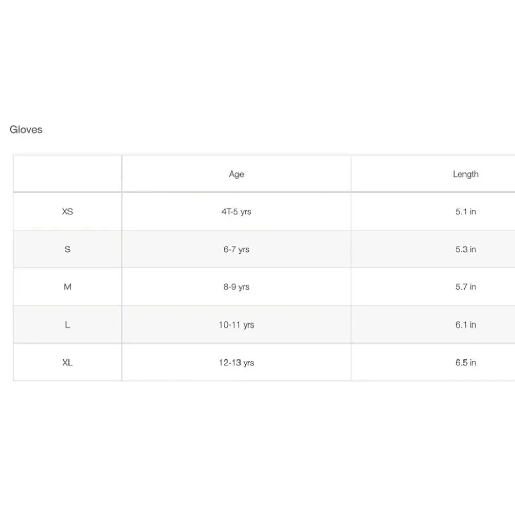
Task: Click the 5.1 in length value
Action: [466, 212]
